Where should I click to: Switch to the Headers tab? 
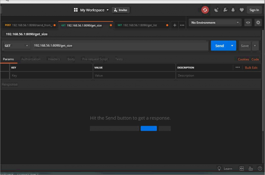click(x=54, y=59)
